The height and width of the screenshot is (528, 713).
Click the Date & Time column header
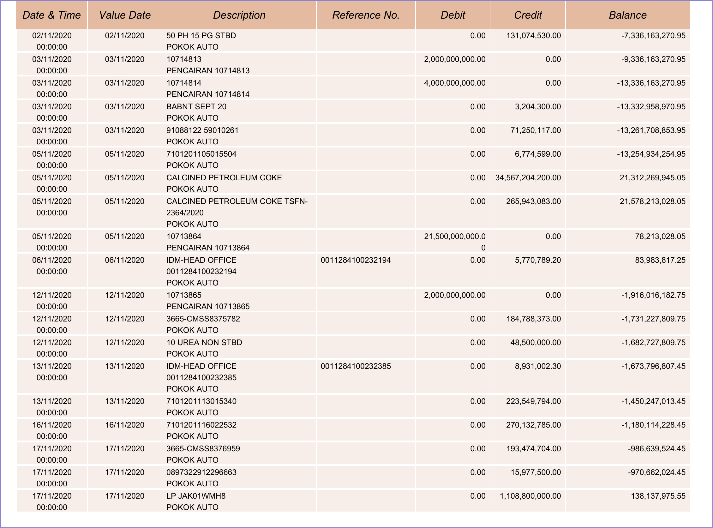pos(51,15)
